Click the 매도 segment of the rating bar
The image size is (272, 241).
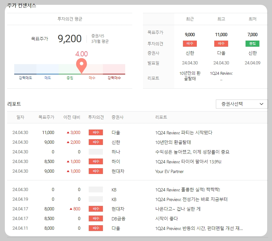pyautogui.click(x=47, y=69)
